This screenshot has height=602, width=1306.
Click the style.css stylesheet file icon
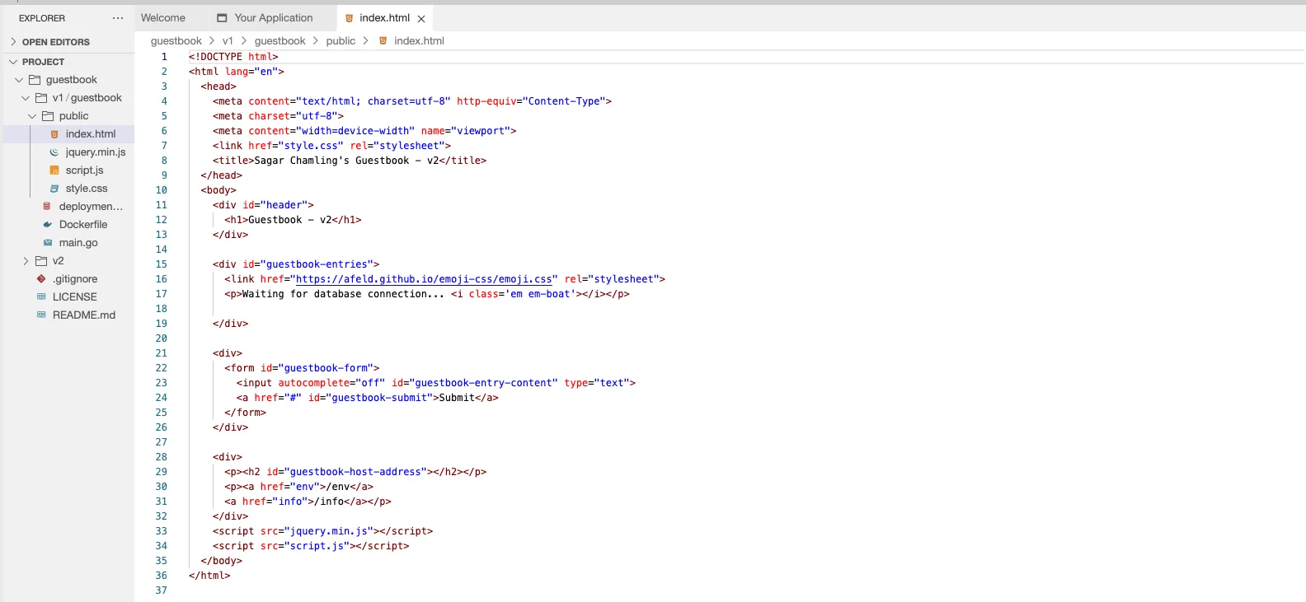pos(54,189)
